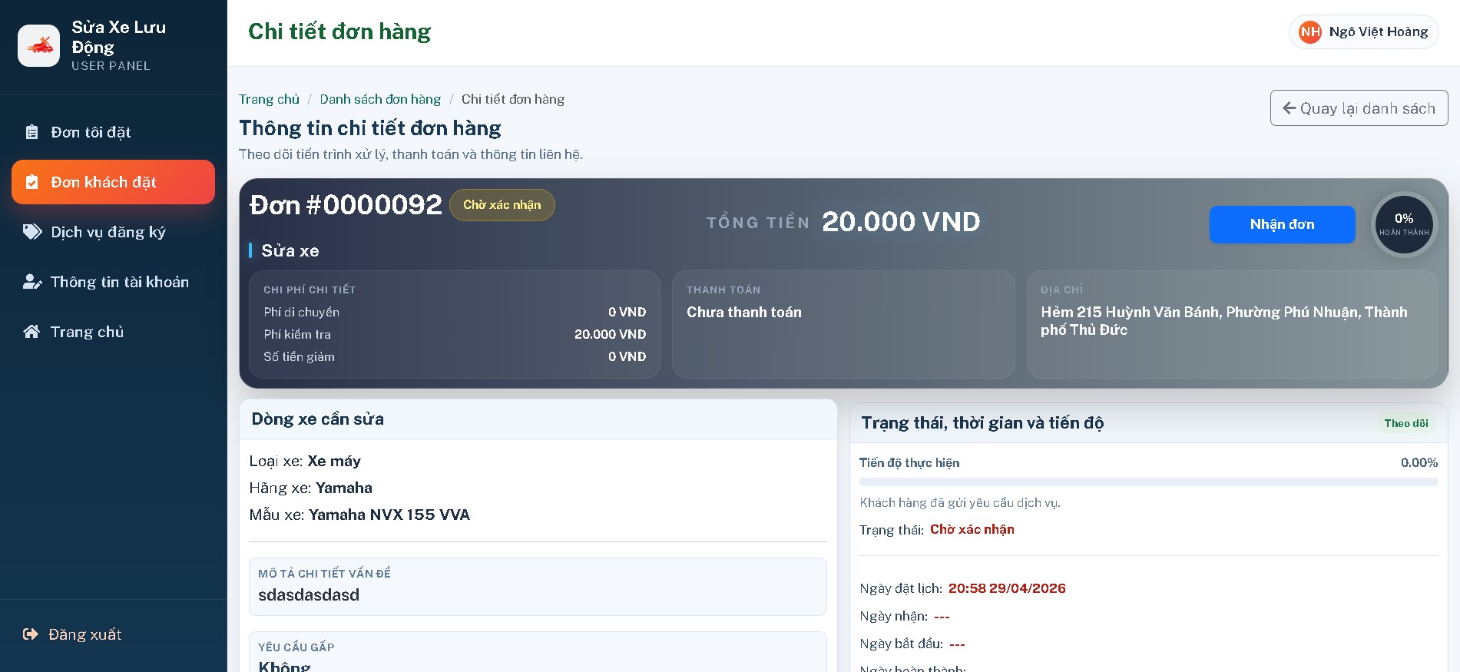Click the Theo dõi badge

(x=1406, y=423)
